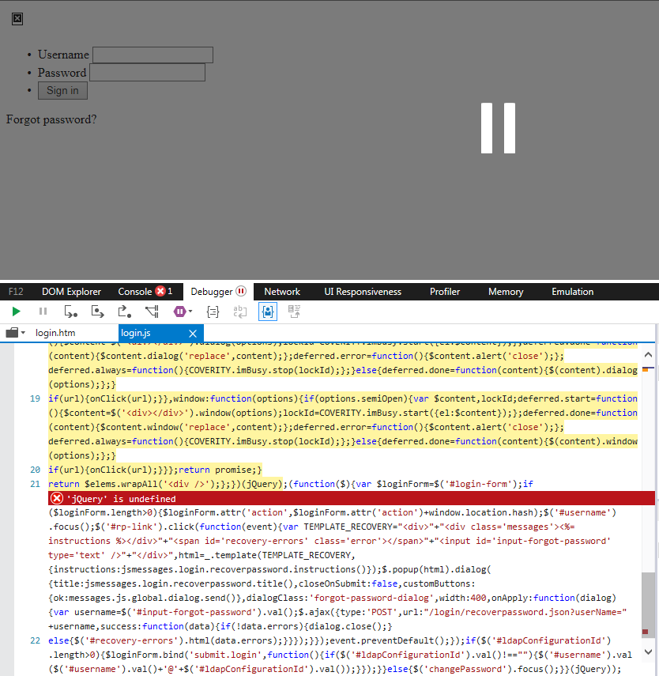Expand the exception settings dropdown arrow

point(190,312)
